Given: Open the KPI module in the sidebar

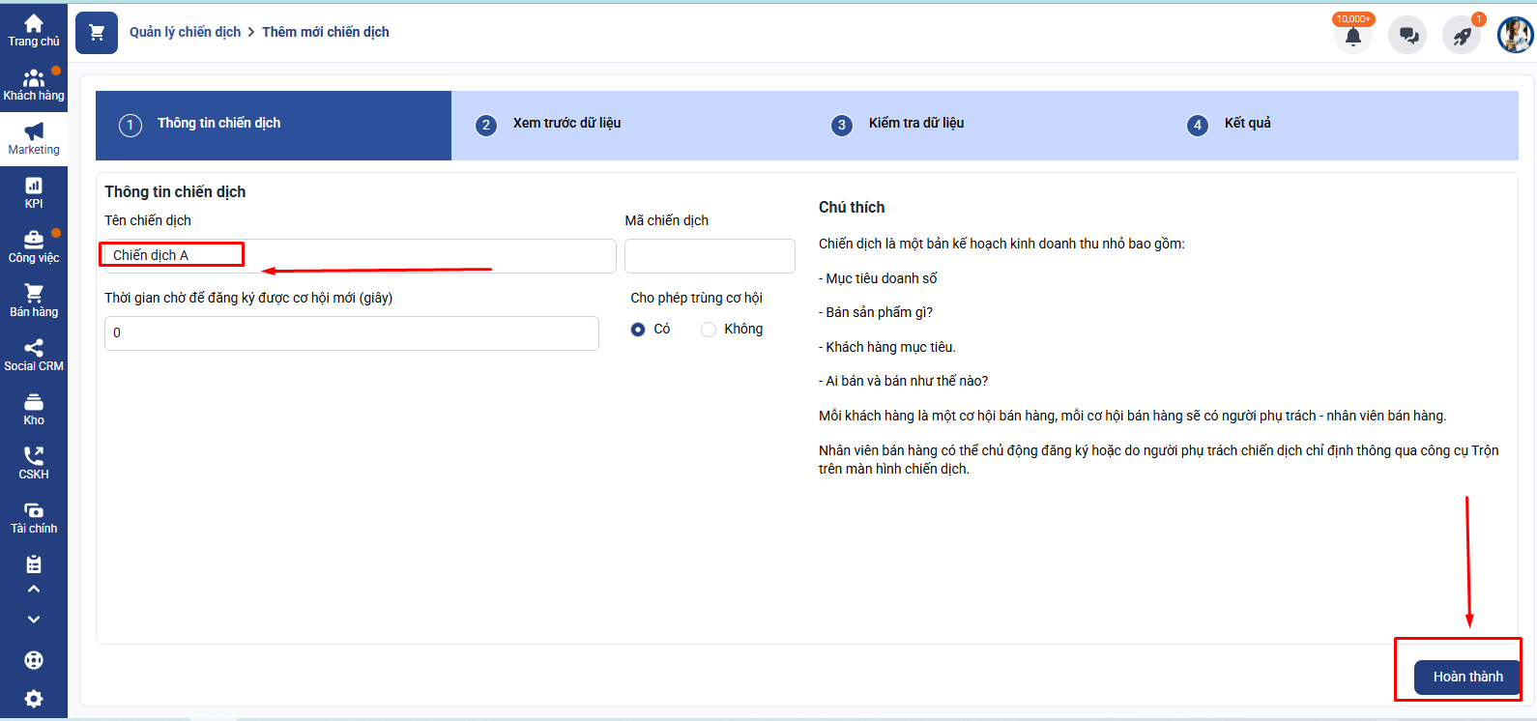Looking at the screenshot, I should (x=34, y=192).
